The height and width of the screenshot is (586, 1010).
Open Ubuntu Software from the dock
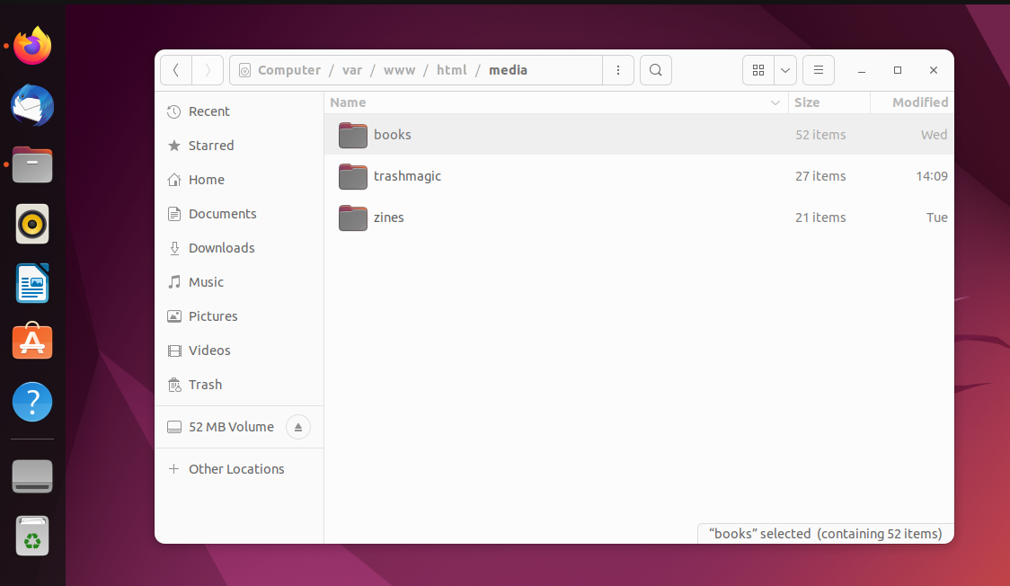pyautogui.click(x=32, y=342)
